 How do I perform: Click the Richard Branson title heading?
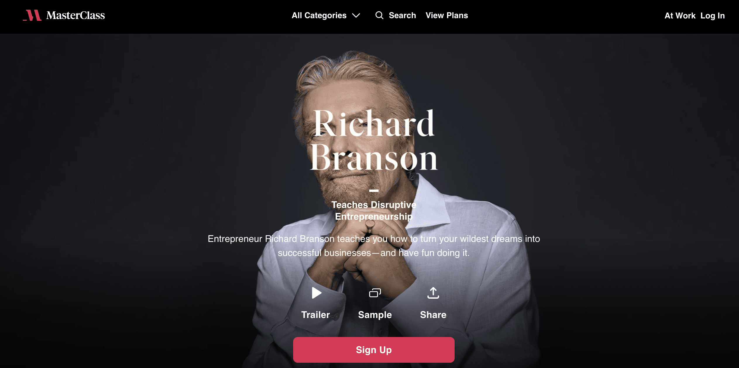374,140
